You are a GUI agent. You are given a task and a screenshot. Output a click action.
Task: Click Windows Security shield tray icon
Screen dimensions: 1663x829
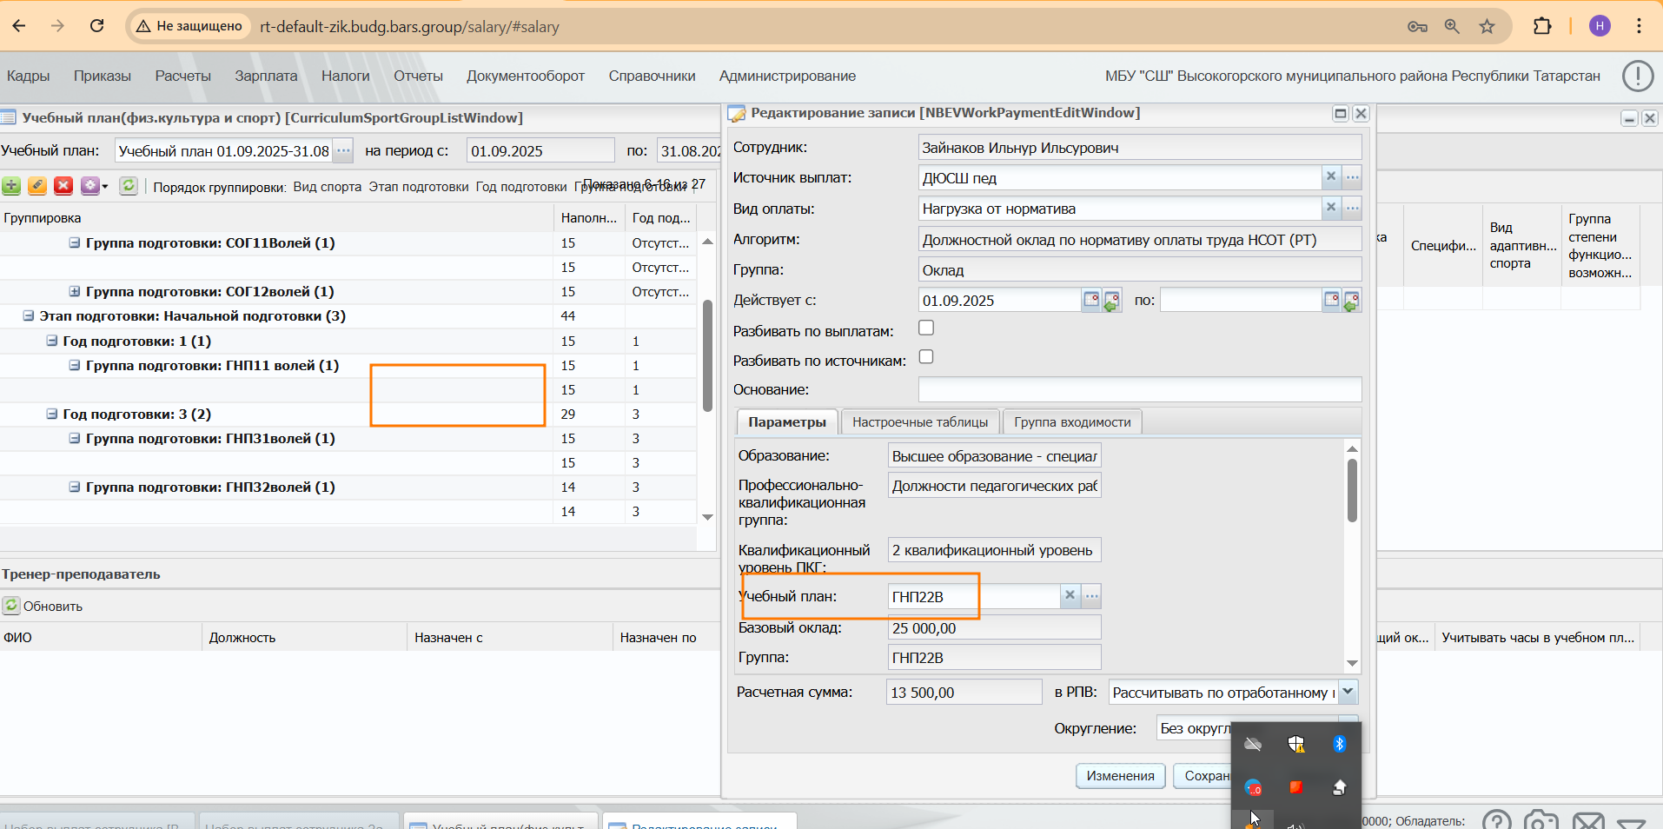[1296, 744]
